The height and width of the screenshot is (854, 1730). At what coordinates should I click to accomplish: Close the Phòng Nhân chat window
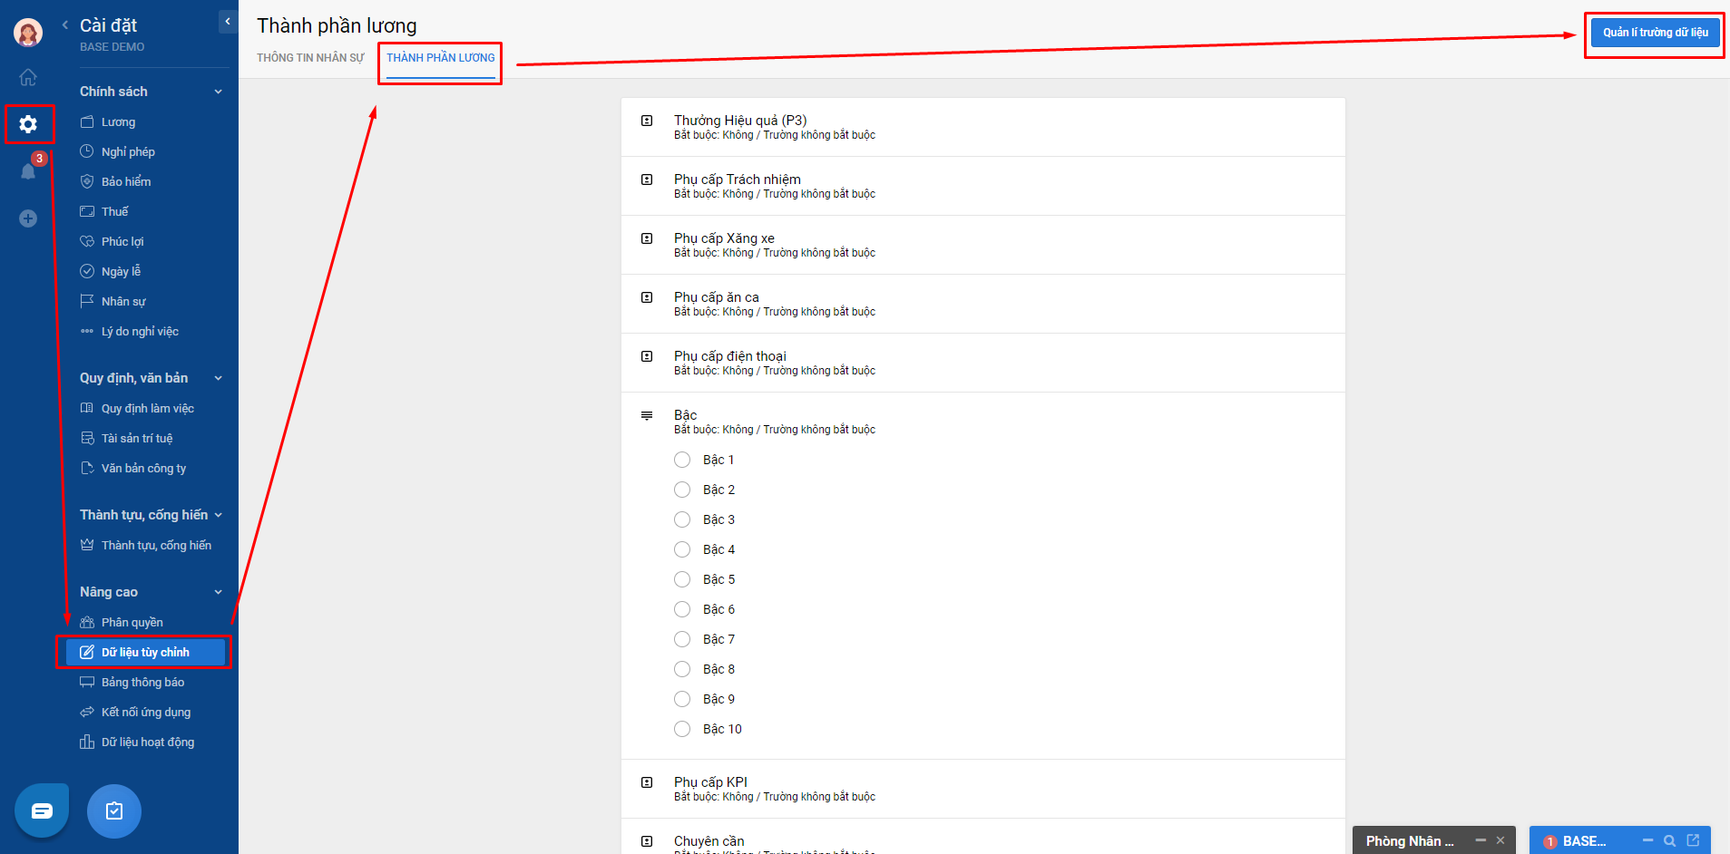tap(1500, 840)
